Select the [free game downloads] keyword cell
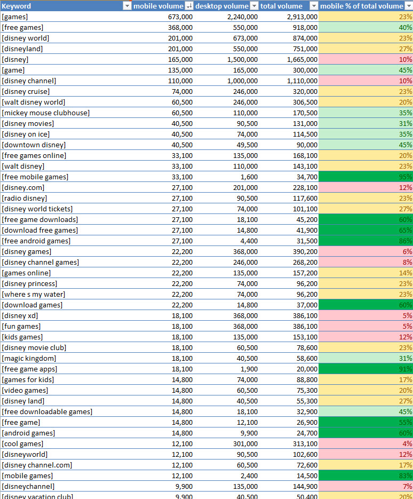Image resolution: width=413 pixels, height=499 pixels. click(66, 219)
